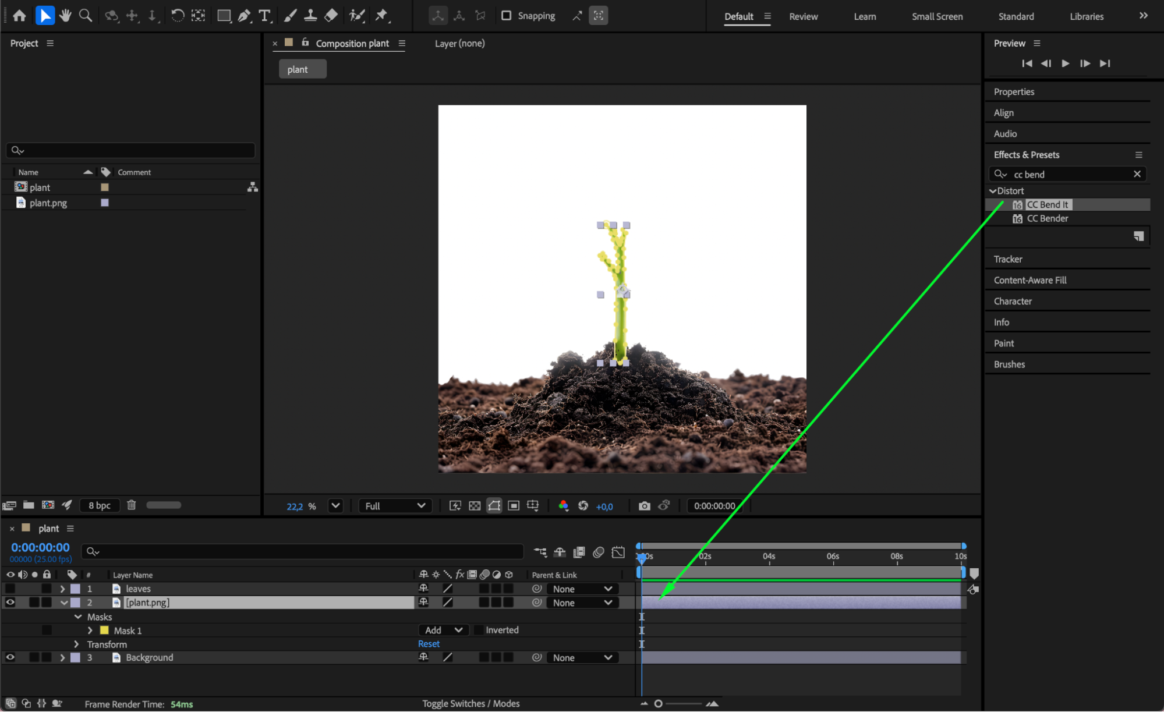
Task: Enable the Snapping checkbox
Action: coord(506,16)
